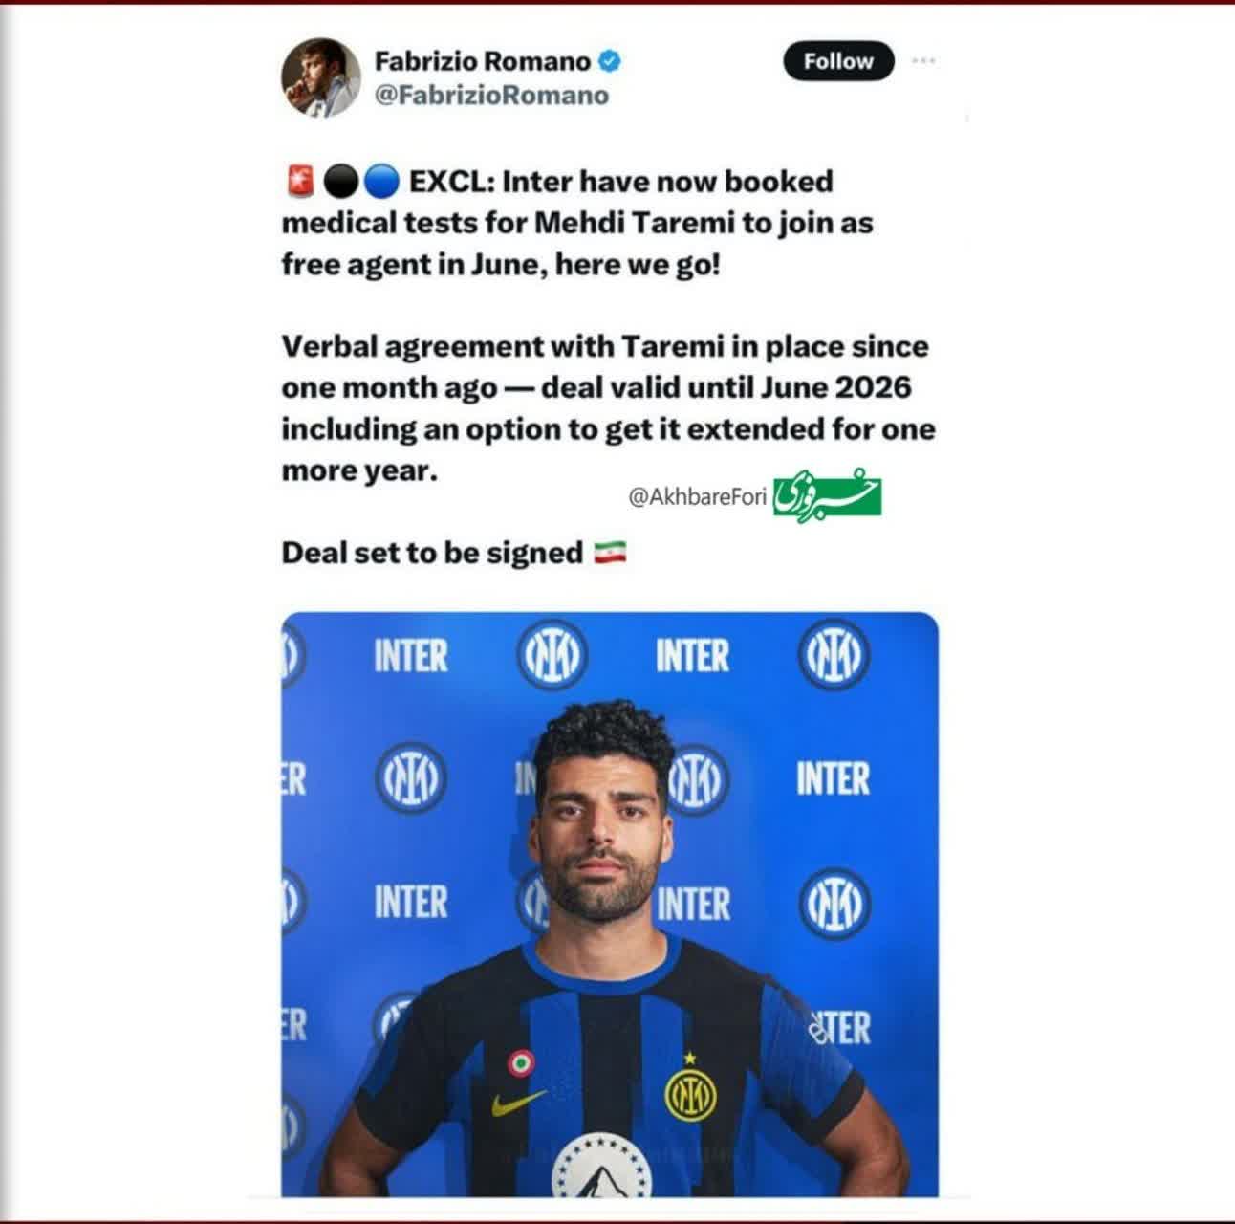The width and height of the screenshot is (1235, 1224).
Task: Open the @FabrizioRomano handle link
Action: point(491,96)
